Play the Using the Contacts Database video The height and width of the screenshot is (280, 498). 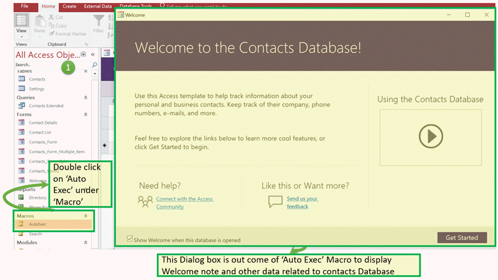[x=431, y=137]
